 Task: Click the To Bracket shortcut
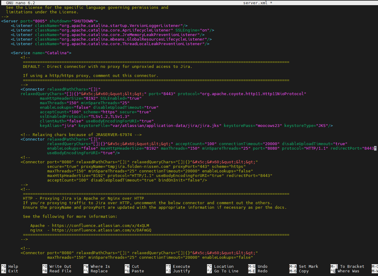click(x=352, y=267)
